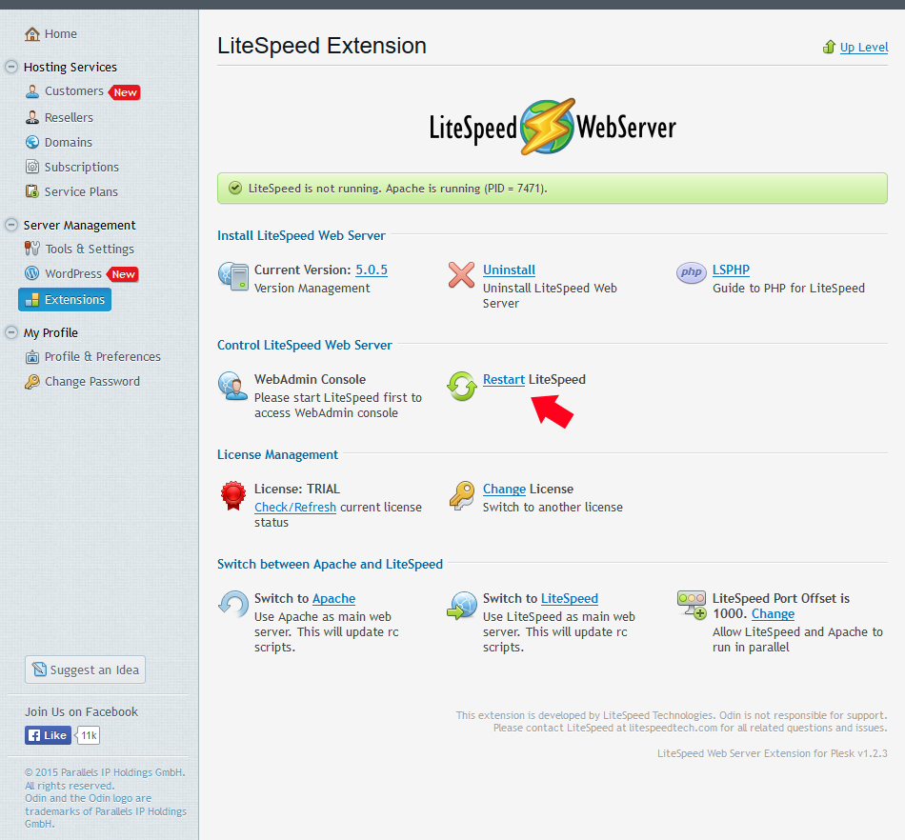The height and width of the screenshot is (840, 905).
Task: Open Subscriptions in the sidebar
Action: coord(81,167)
